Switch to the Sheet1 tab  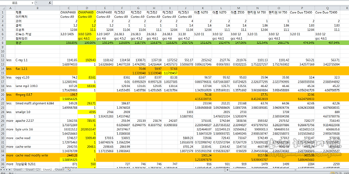click(x=18, y=170)
